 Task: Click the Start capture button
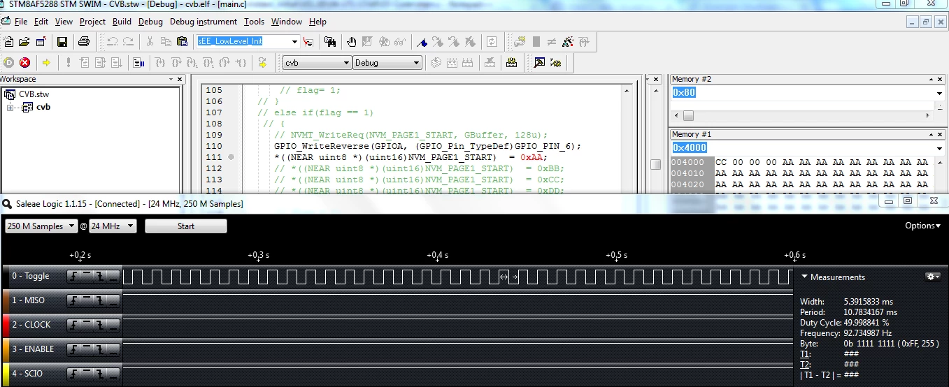186,226
